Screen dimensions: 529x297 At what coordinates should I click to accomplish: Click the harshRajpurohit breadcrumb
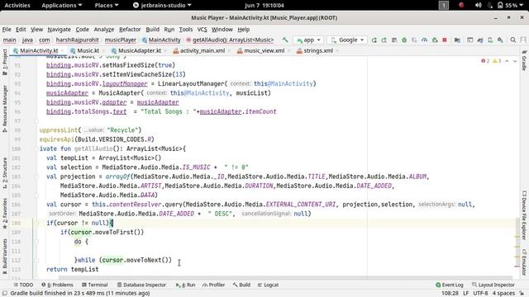(77, 40)
